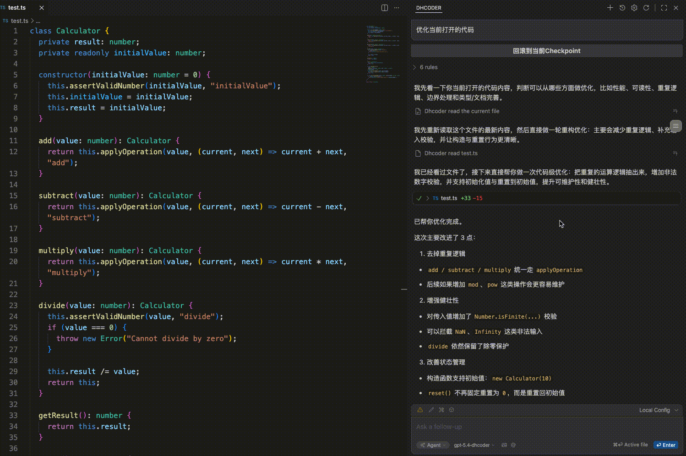Click the 回滚到当前Checkpoint button

click(x=546, y=51)
